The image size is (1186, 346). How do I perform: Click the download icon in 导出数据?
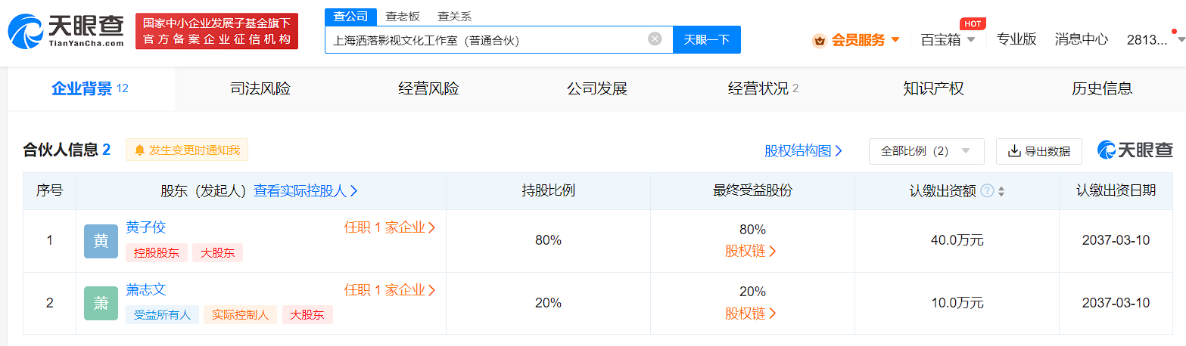(x=1014, y=151)
